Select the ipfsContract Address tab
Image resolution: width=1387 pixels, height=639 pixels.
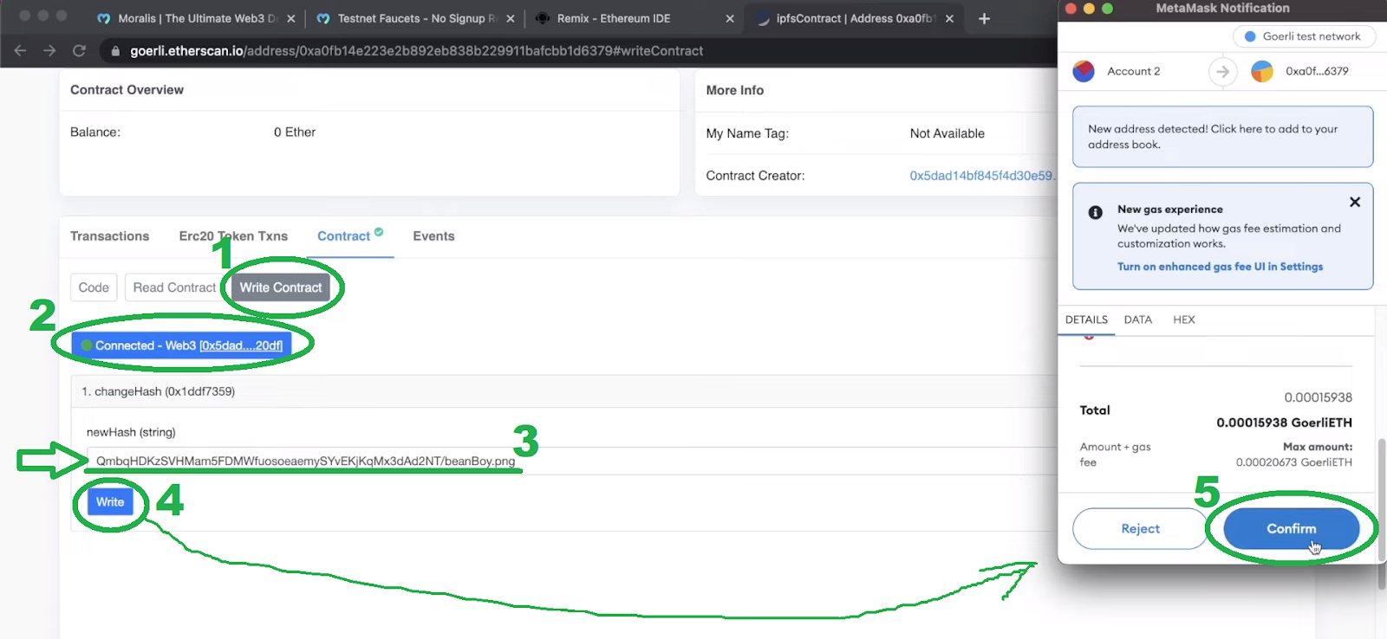click(854, 18)
